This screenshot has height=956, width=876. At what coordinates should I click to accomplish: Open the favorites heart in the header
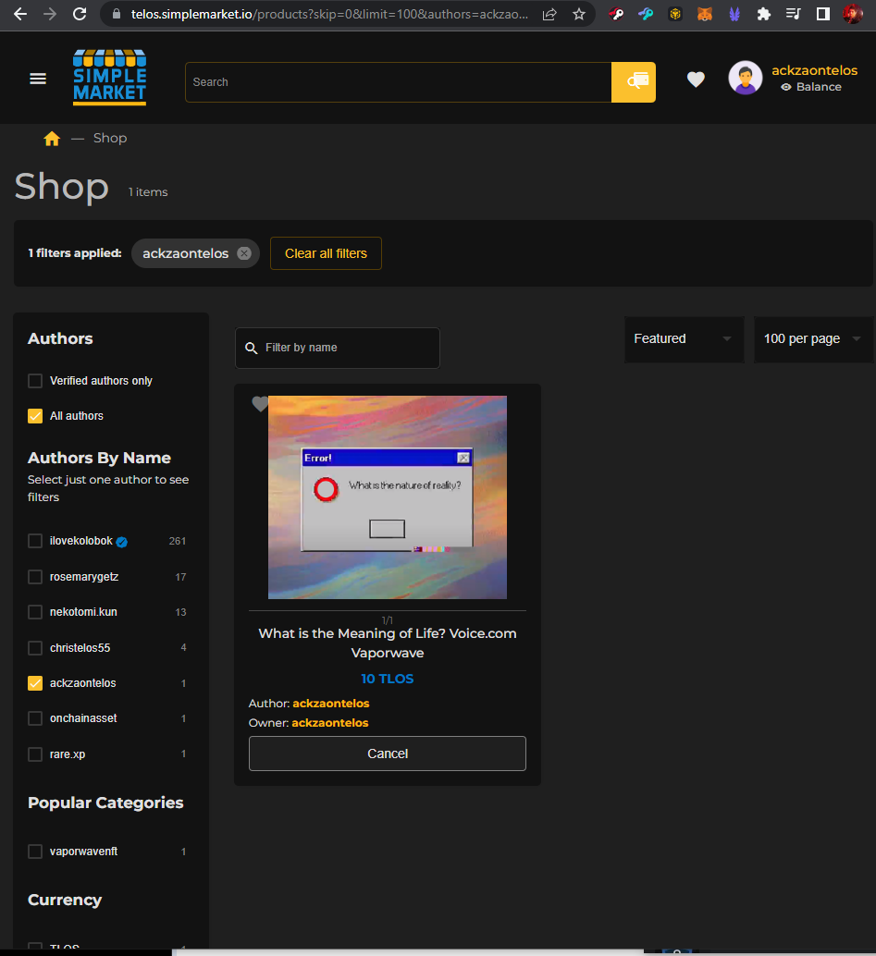pos(696,80)
